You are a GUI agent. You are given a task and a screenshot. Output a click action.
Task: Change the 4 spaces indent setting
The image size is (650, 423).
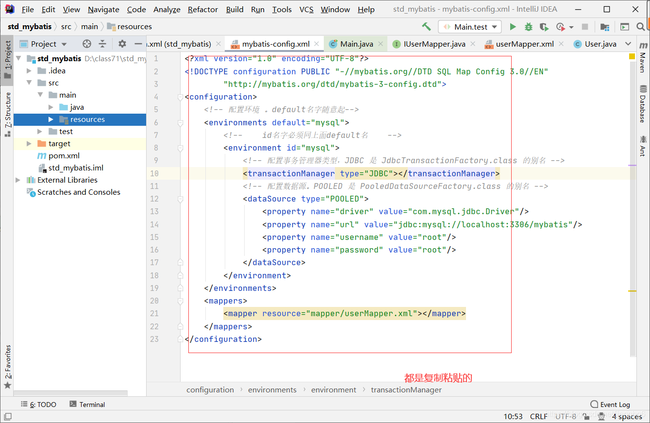click(627, 417)
